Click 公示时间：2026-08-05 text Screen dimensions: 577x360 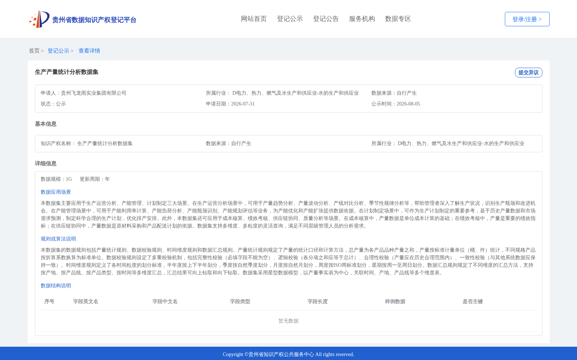[396, 104]
